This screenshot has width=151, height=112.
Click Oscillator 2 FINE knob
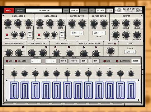tap(50, 23)
